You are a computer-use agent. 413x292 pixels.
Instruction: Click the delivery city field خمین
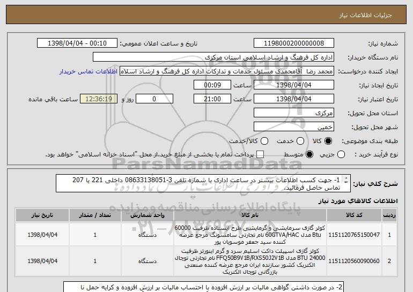click(x=294, y=127)
